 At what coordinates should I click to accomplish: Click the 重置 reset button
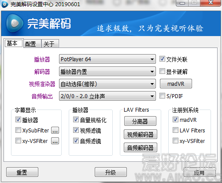click(22, 172)
